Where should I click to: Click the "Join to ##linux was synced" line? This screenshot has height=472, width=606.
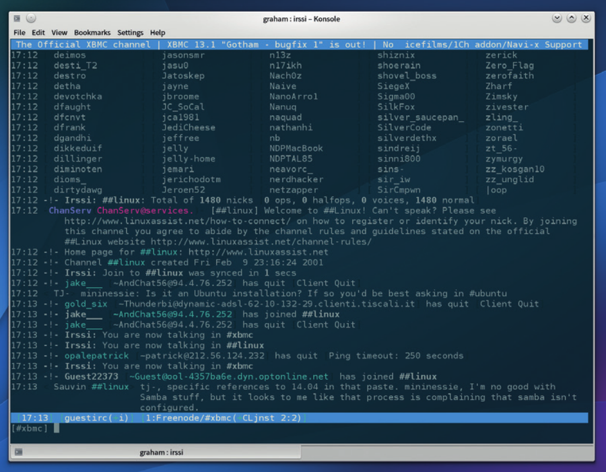tap(154, 273)
